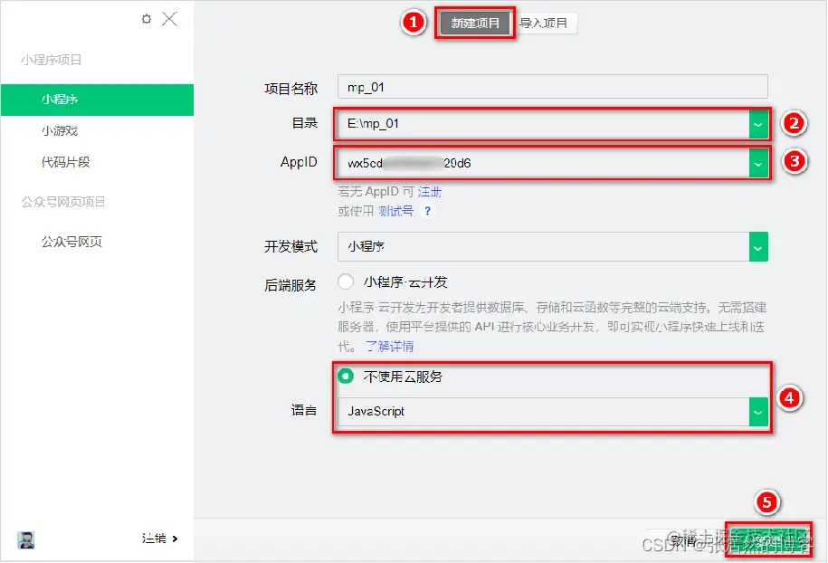Viewport: 828px width, 563px height.
Task: Click the user avatar thumbnail
Action: [x=26, y=539]
